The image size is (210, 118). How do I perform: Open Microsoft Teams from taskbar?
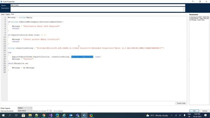(78, 115)
